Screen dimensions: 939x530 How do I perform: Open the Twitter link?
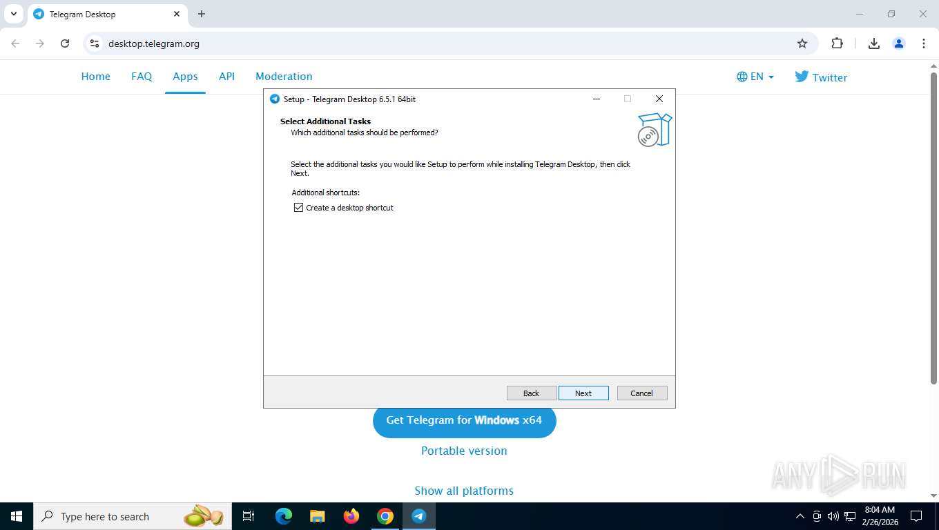(821, 77)
